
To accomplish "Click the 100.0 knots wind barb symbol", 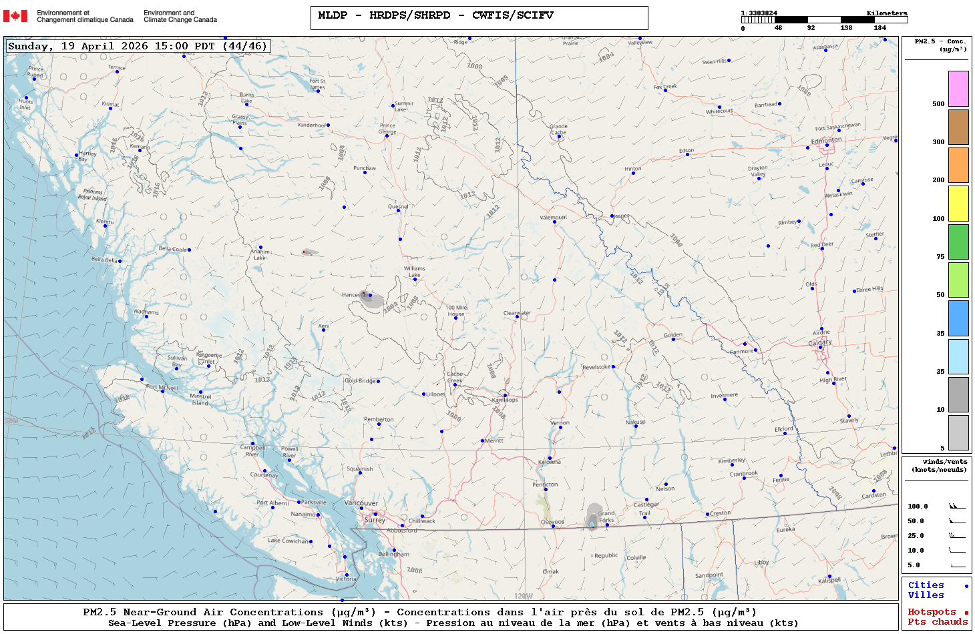I will tap(956, 507).
